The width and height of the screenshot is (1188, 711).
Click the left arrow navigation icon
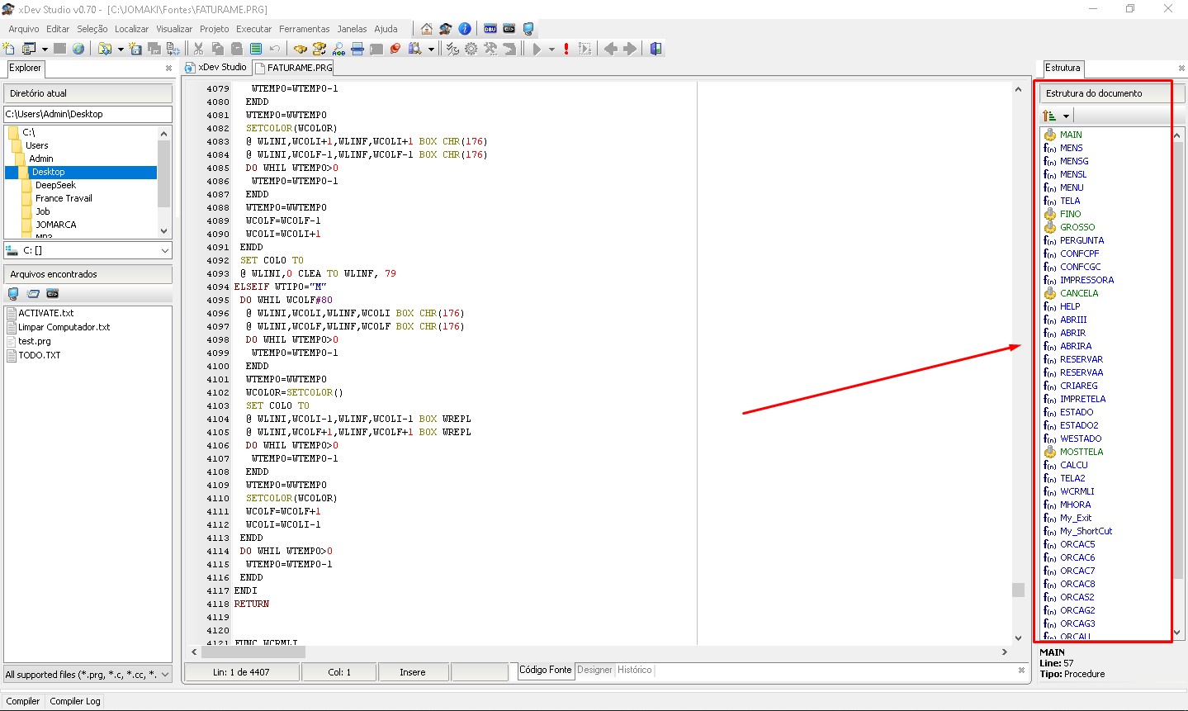coord(611,49)
